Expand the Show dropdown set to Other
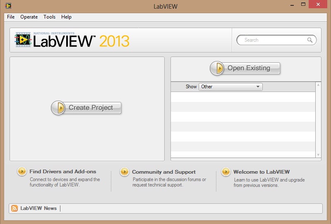Image resolution: width=331 pixels, height=224 pixels. pos(230,87)
